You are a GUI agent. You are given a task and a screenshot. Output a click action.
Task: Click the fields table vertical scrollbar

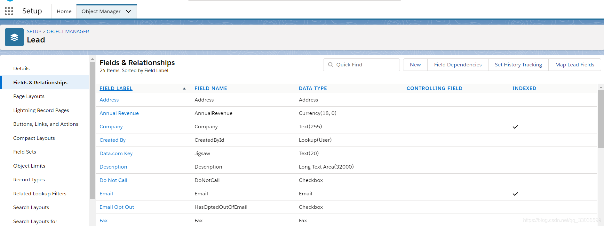(601, 119)
